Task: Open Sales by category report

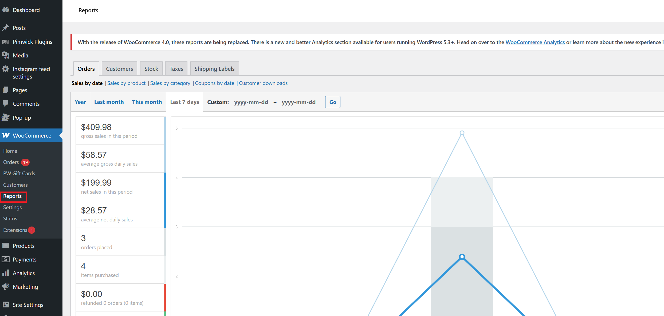Action: [170, 83]
